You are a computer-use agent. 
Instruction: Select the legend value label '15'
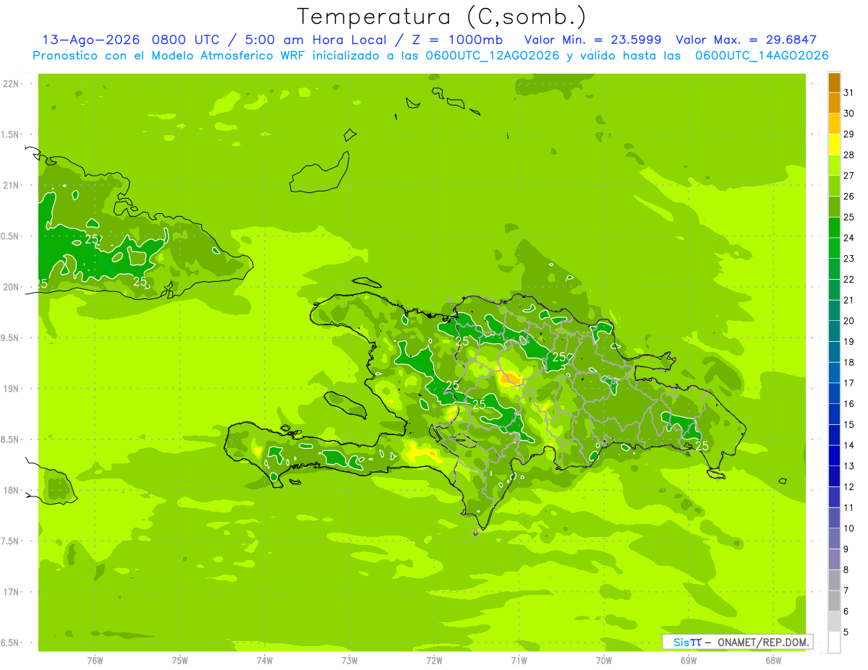point(849,425)
